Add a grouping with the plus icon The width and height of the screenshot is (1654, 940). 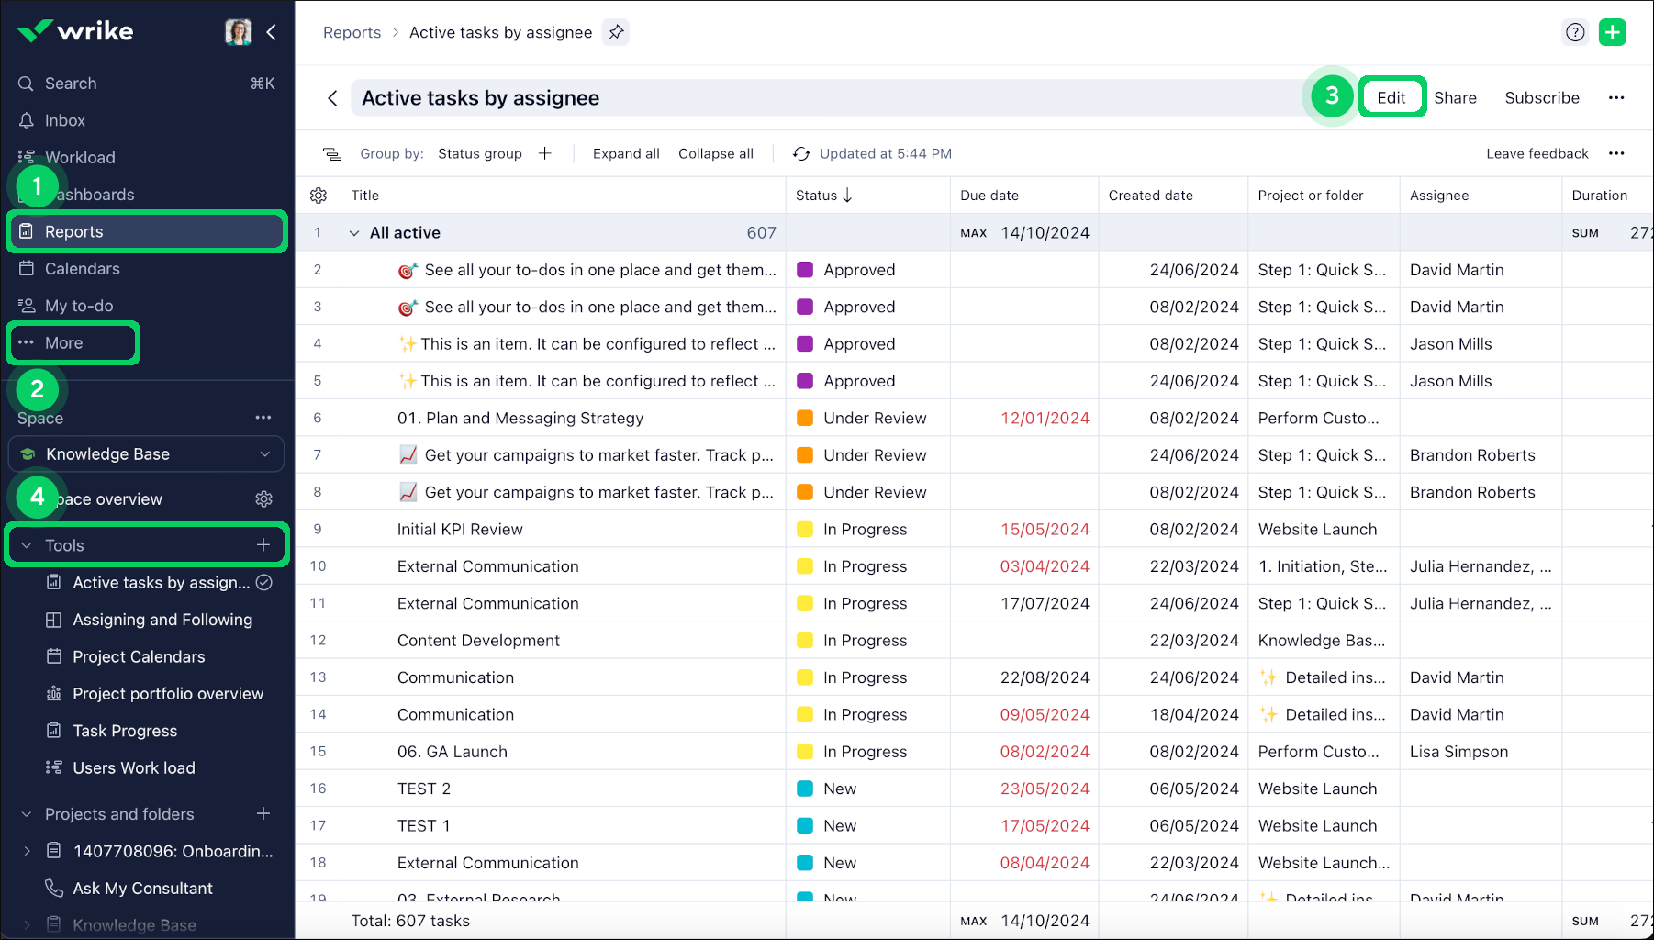click(x=545, y=154)
